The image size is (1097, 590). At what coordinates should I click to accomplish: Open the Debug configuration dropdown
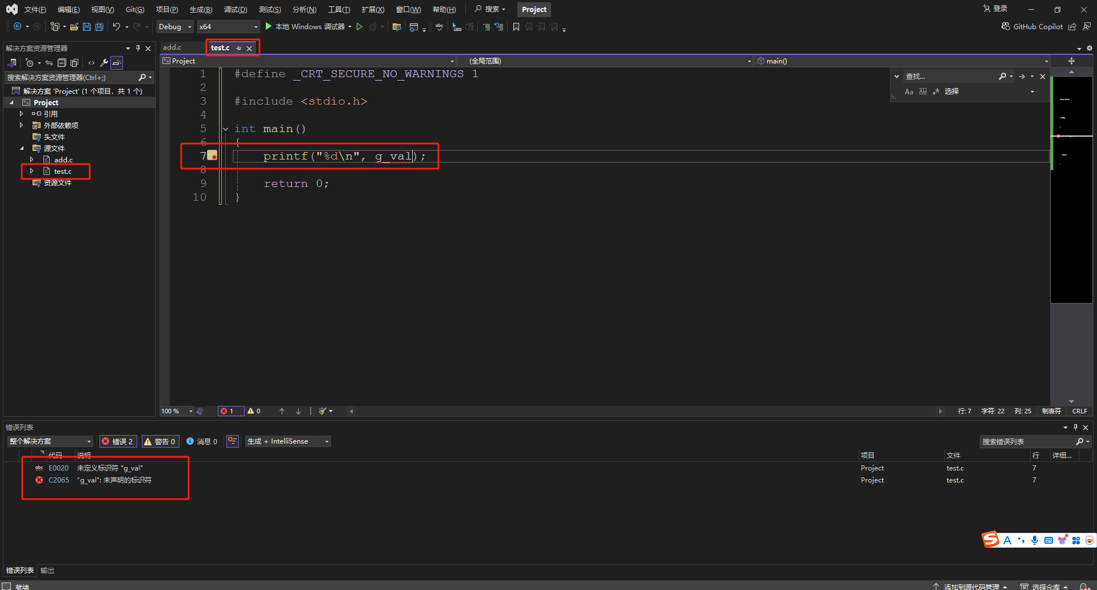click(175, 26)
